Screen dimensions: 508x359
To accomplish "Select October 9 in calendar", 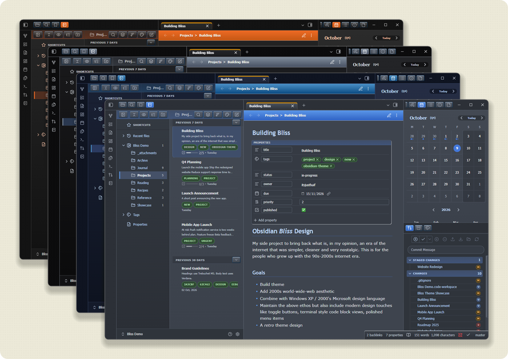I will [x=457, y=148].
